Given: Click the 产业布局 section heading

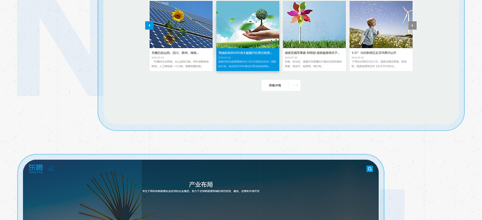Looking at the screenshot, I should click(201, 184).
